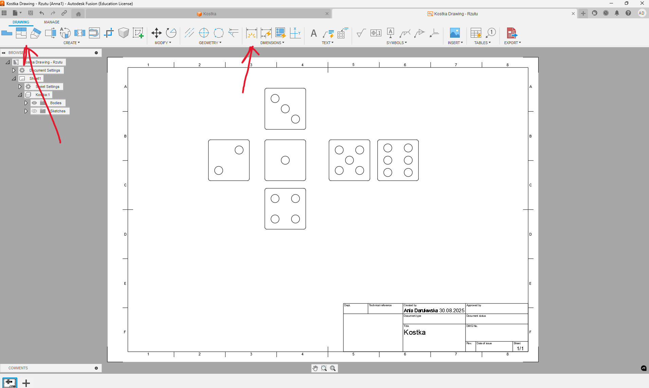Image resolution: width=649 pixels, height=388 pixels.
Task: Click the Section View icon
Action: pyautogui.click(x=36, y=33)
